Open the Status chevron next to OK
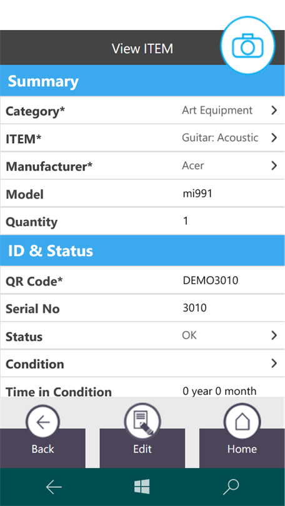This screenshot has width=285, height=506. point(274,335)
